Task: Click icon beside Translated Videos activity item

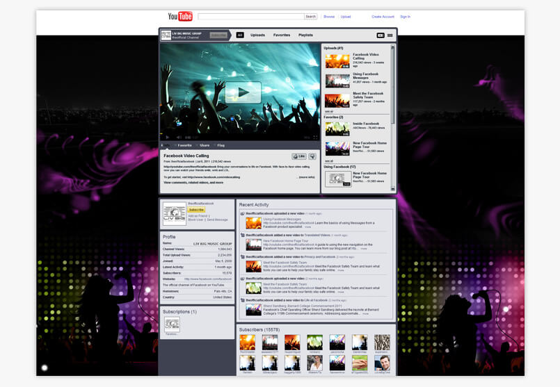Action: coord(243,236)
